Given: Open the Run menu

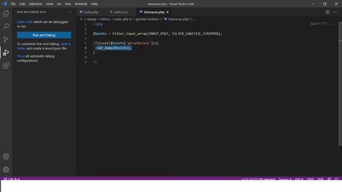Looking at the screenshot, I should coord(68,4).
